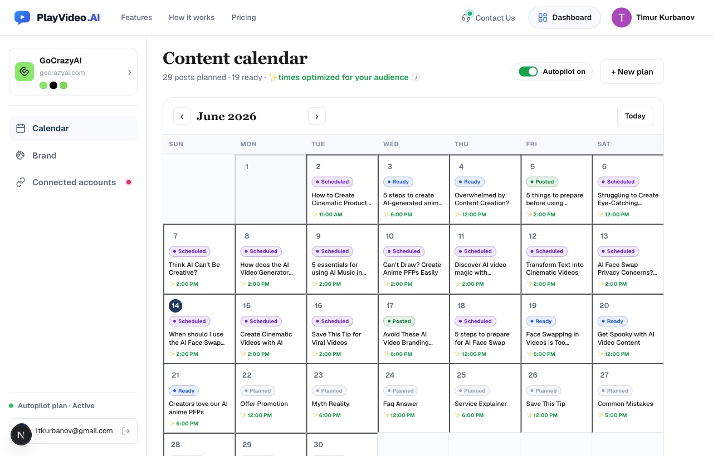Viewport: 713px width, 456px height.
Task: Open the '5 steps to prepare for AI Face Swap' post
Action: 482,339
